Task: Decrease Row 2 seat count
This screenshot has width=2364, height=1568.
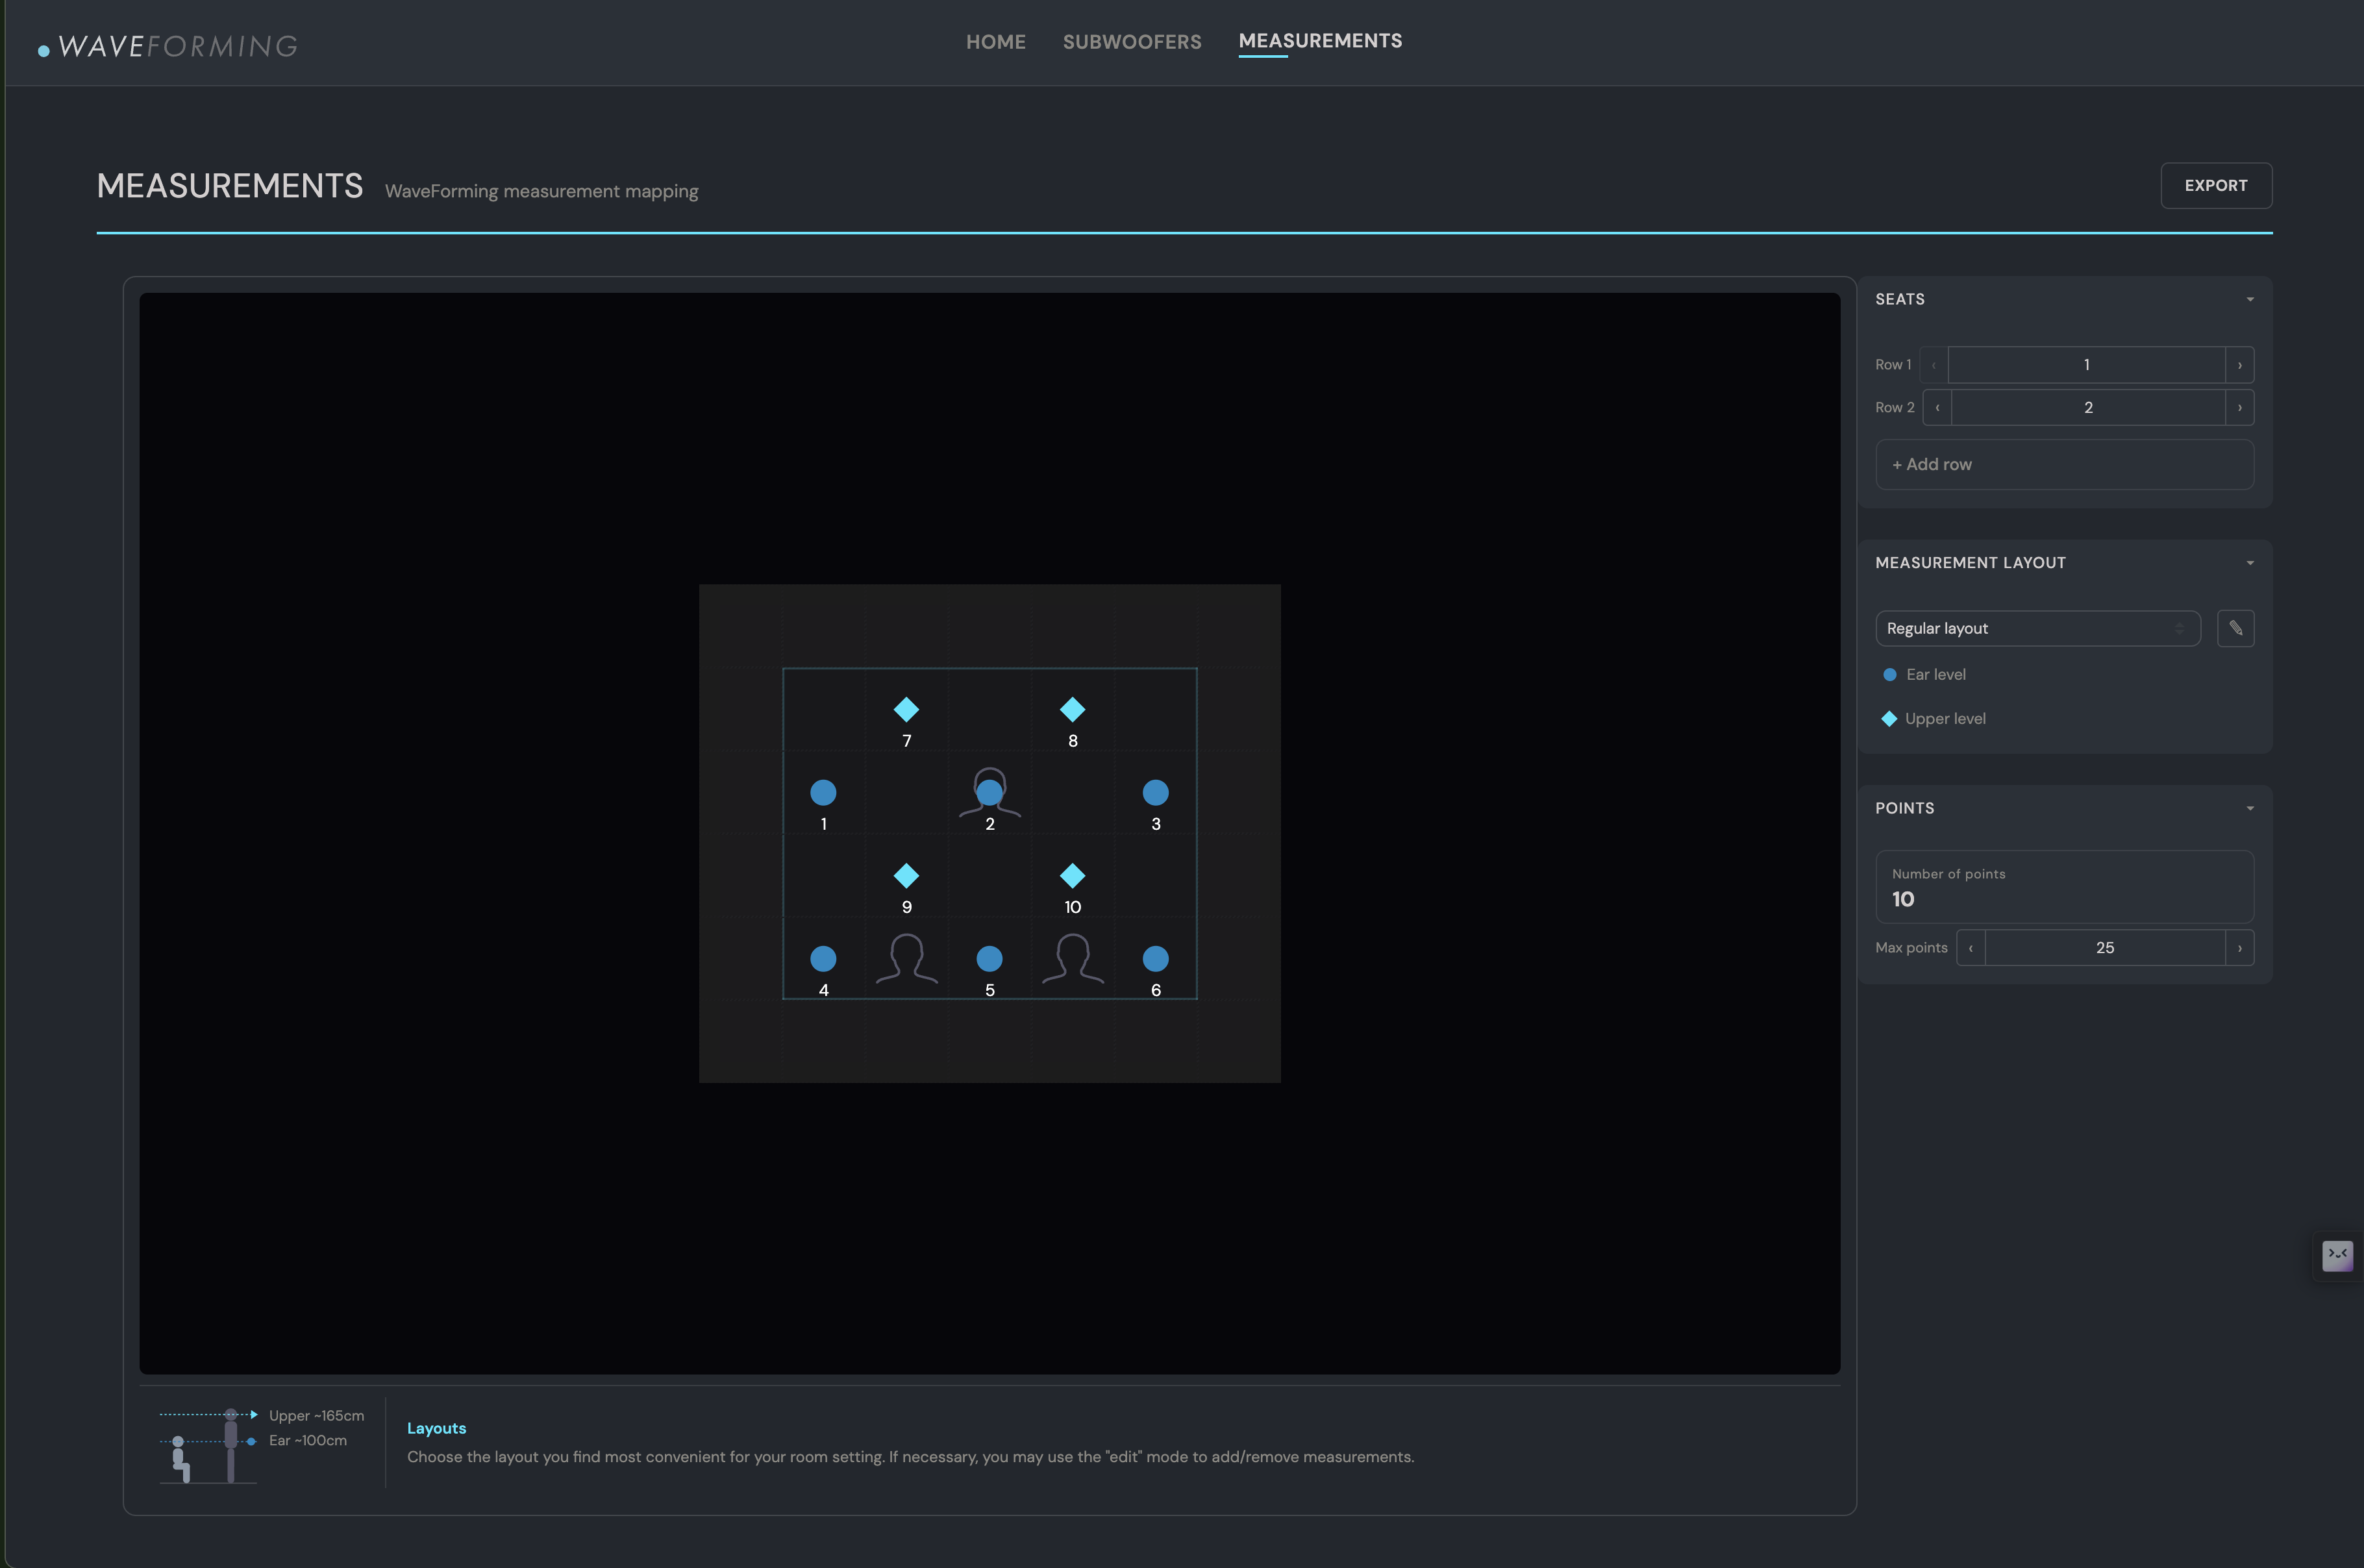Action: click(1937, 408)
